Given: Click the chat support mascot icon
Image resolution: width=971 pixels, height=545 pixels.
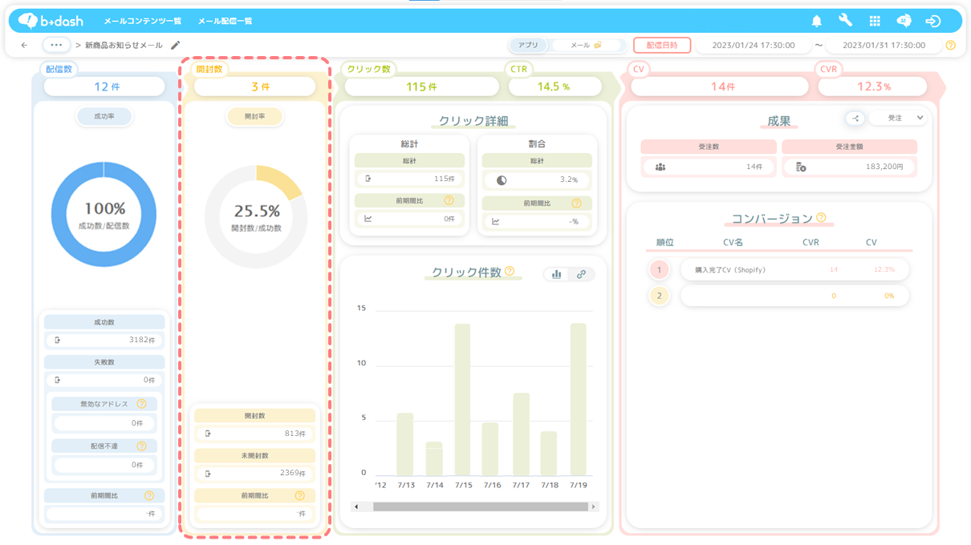Looking at the screenshot, I should 904,21.
